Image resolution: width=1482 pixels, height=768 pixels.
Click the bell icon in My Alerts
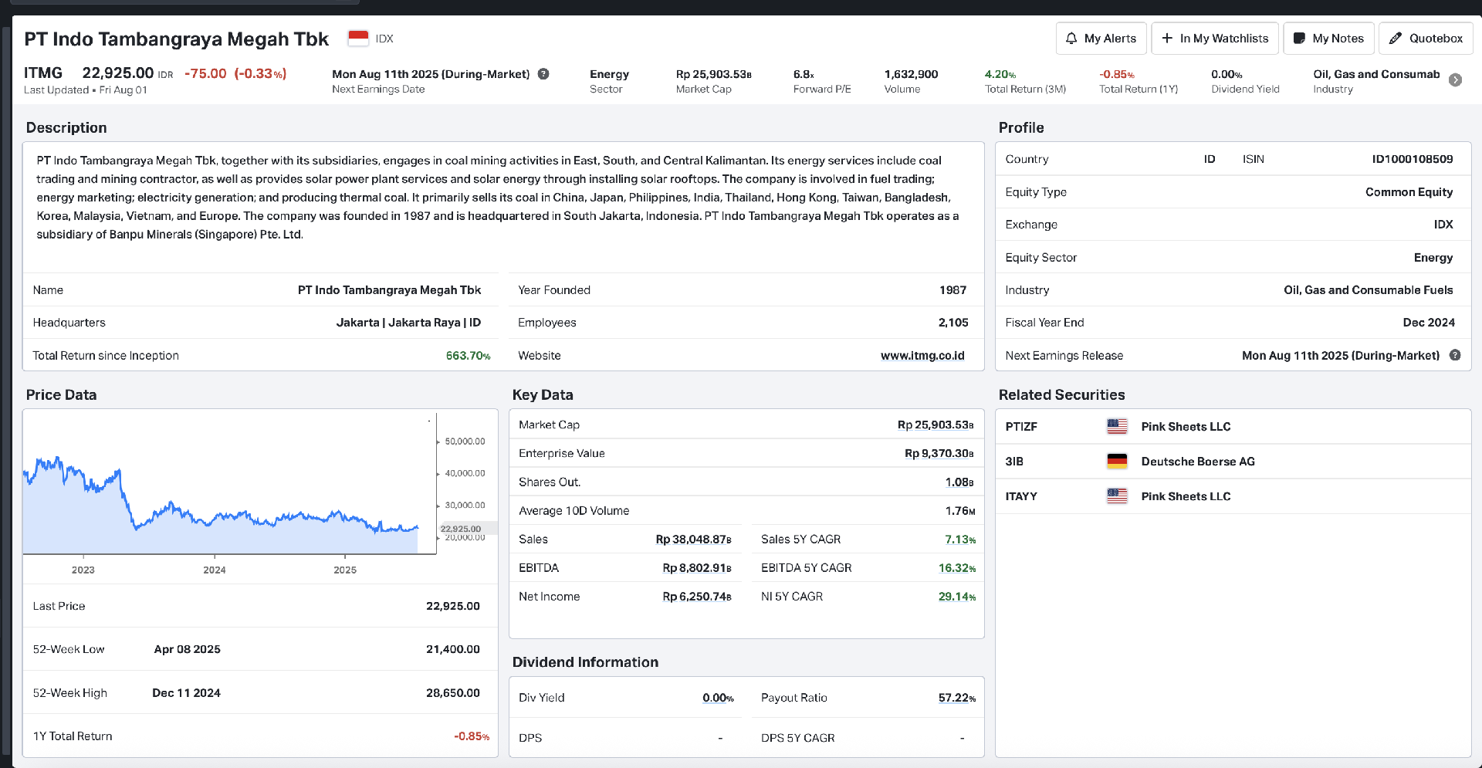click(1071, 39)
